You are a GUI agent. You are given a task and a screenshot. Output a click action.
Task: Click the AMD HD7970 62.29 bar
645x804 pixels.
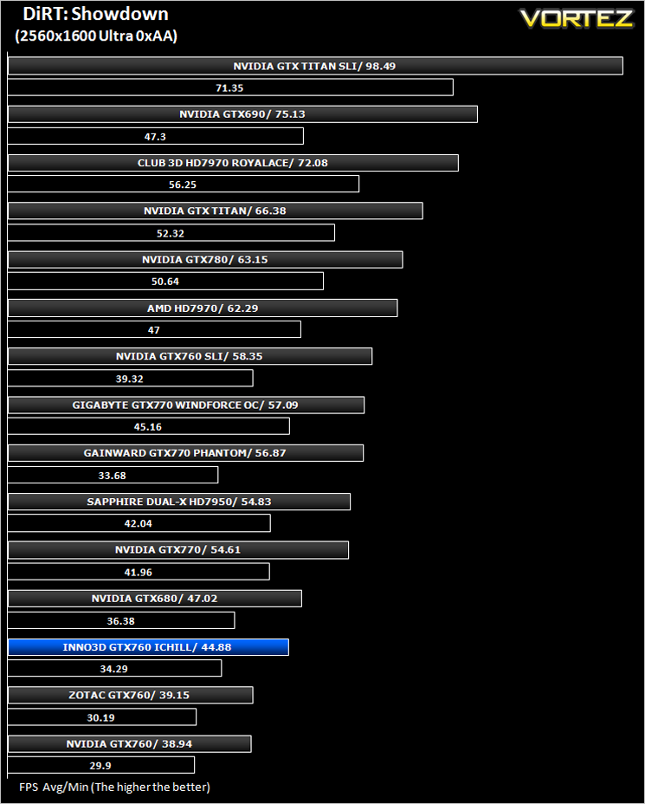(x=203, y=308)
